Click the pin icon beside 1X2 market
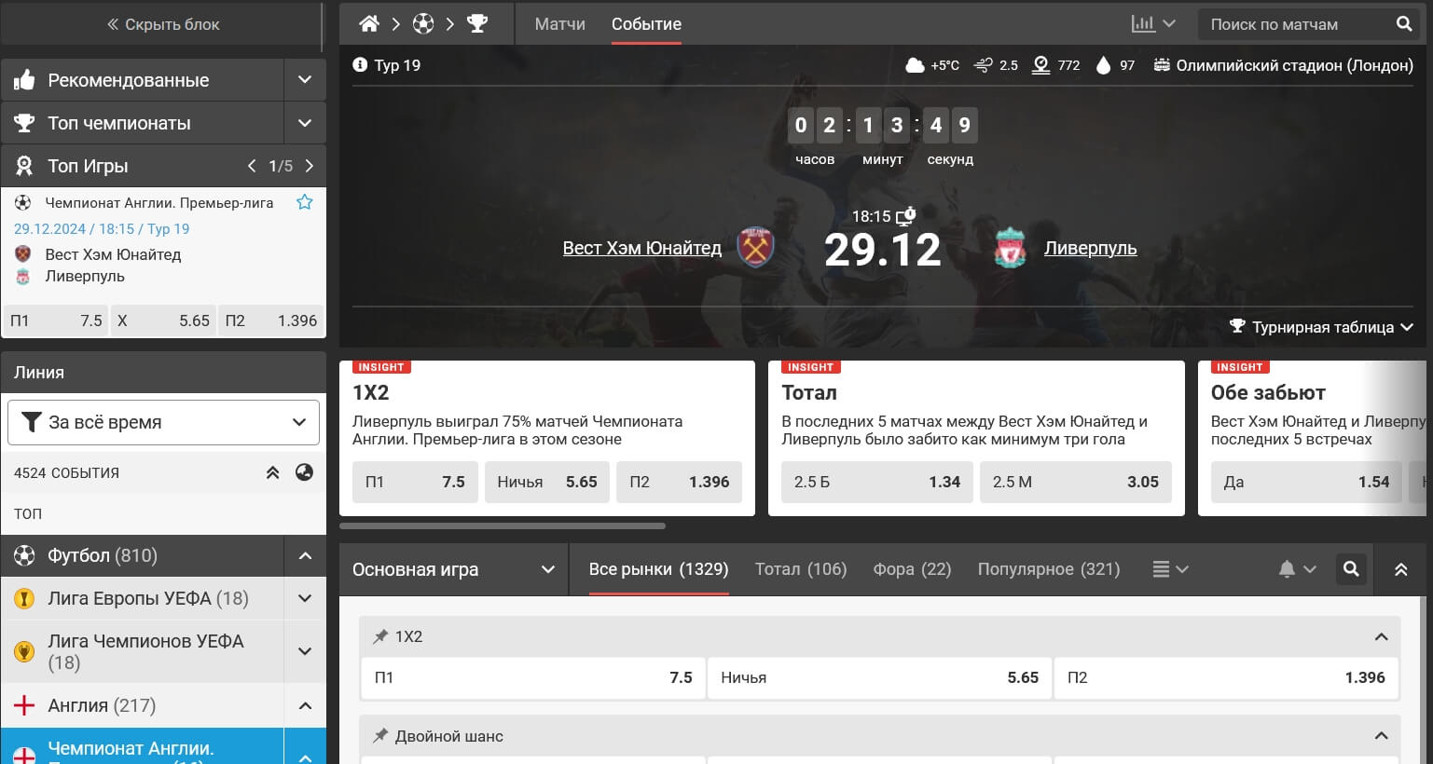This screenshot has width=1433, height=764. 380,636
